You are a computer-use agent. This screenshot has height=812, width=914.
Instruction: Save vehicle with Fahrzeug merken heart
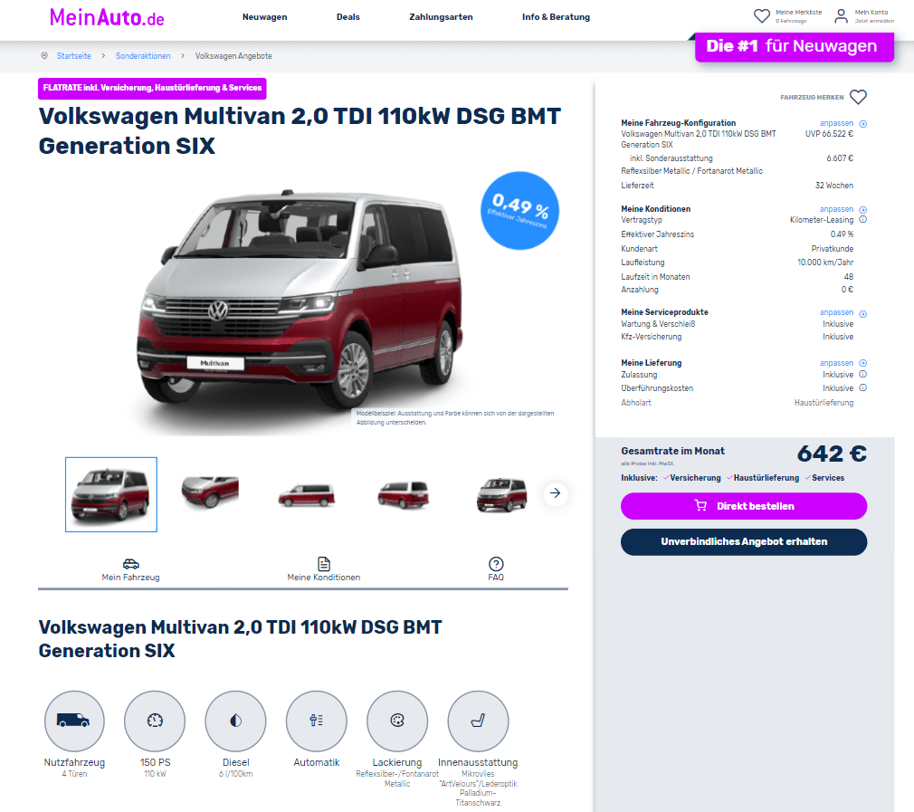[x=858, y=97]
